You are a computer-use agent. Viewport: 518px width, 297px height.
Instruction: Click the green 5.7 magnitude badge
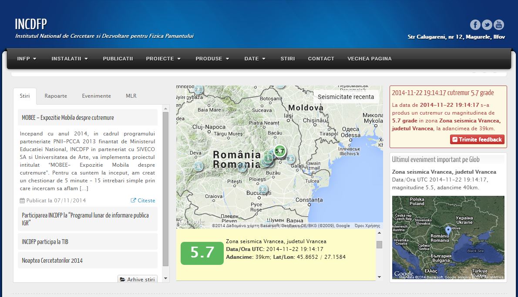click(202, 253)
